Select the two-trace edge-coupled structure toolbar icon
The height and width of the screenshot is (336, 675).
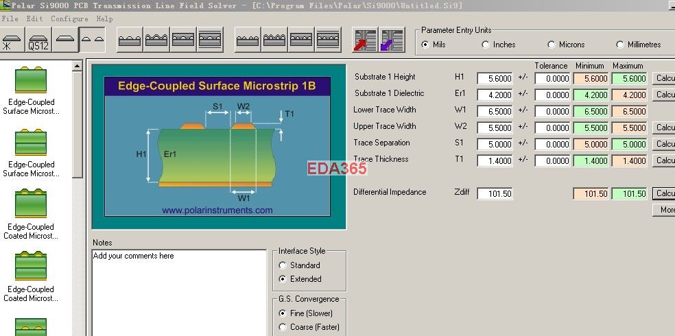[x=93, y=40]
